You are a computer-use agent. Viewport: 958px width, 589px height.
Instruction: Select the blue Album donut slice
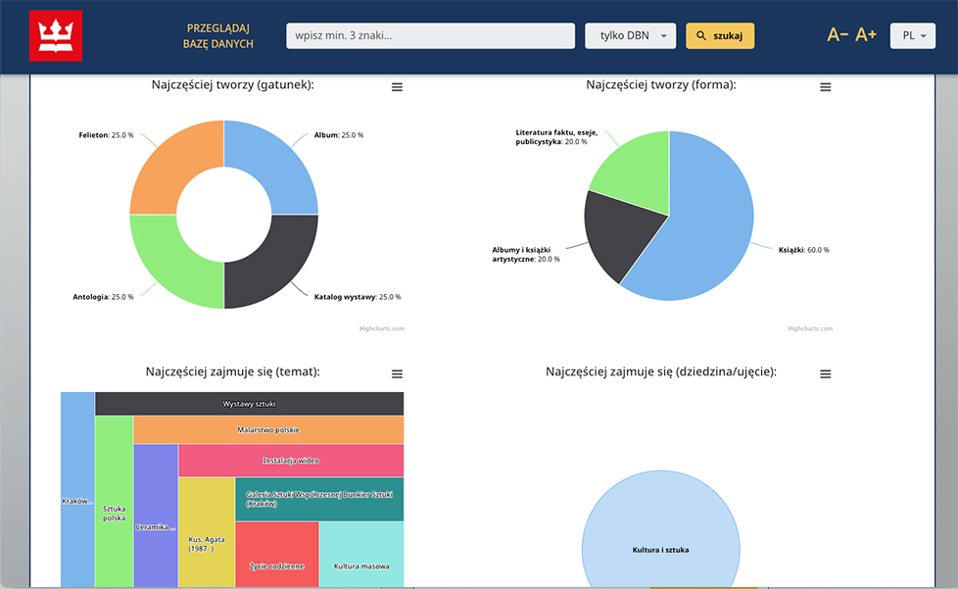coord(280,160)
